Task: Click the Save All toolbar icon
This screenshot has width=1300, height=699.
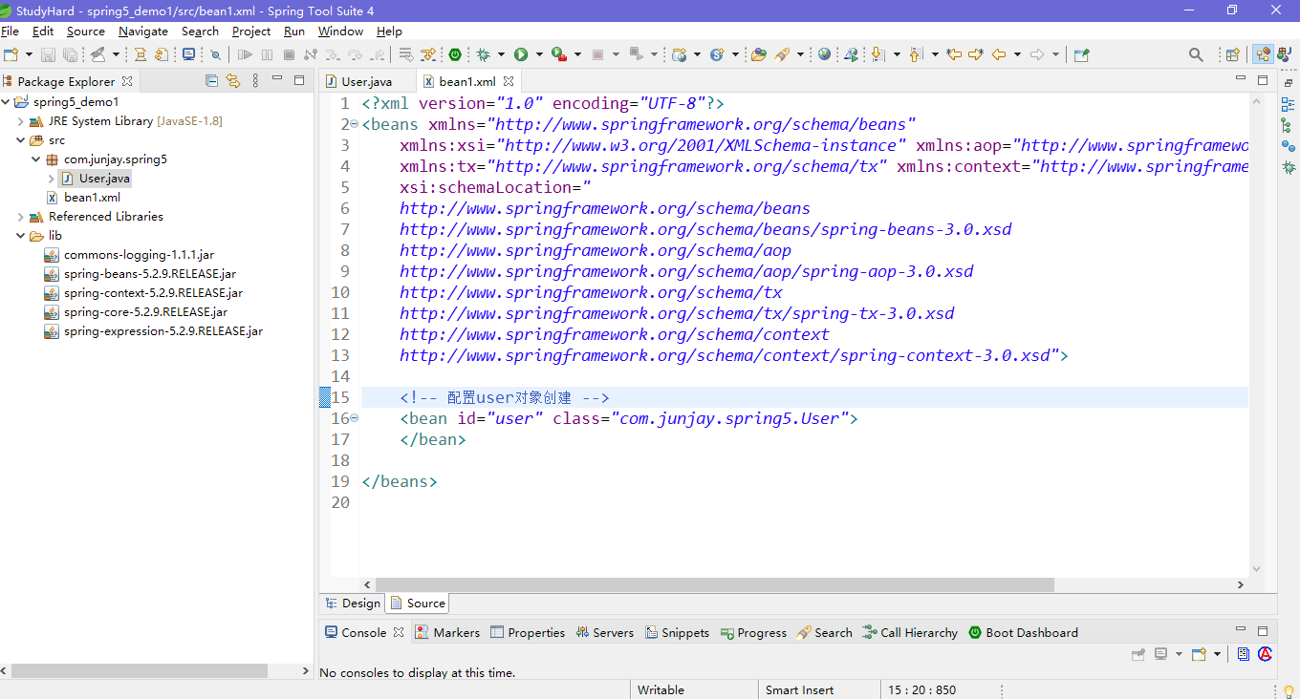Action: [x=70, y=55]
